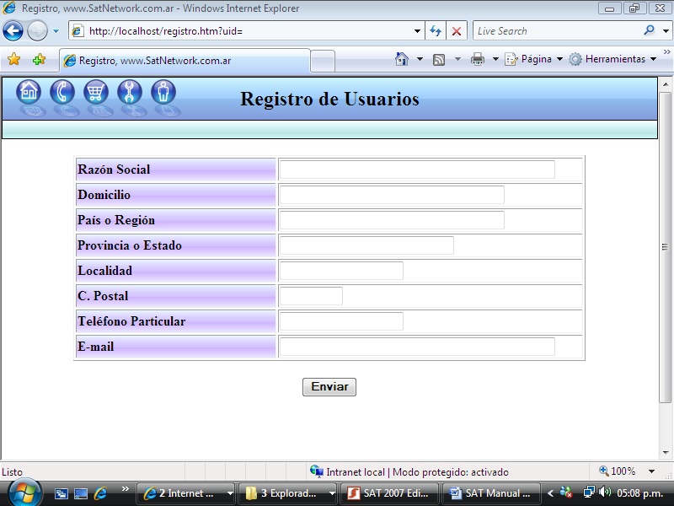The height and width of the screenshot is (506, 674).
Task: Click the home icon in page header
Action: click(x=29, y=92)
